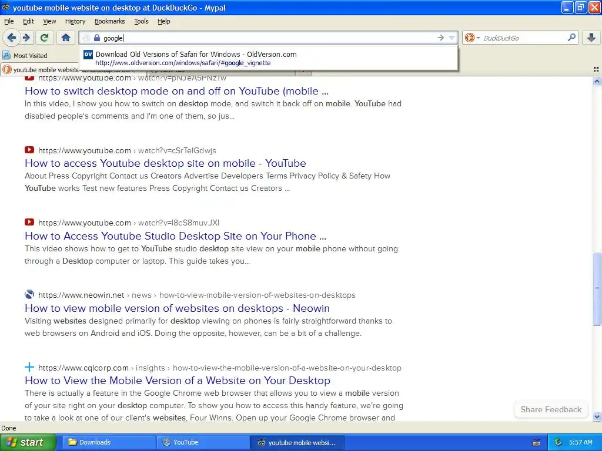Open the Windows start button
This screenshot has width=602, height=451.
pos(28,442)
